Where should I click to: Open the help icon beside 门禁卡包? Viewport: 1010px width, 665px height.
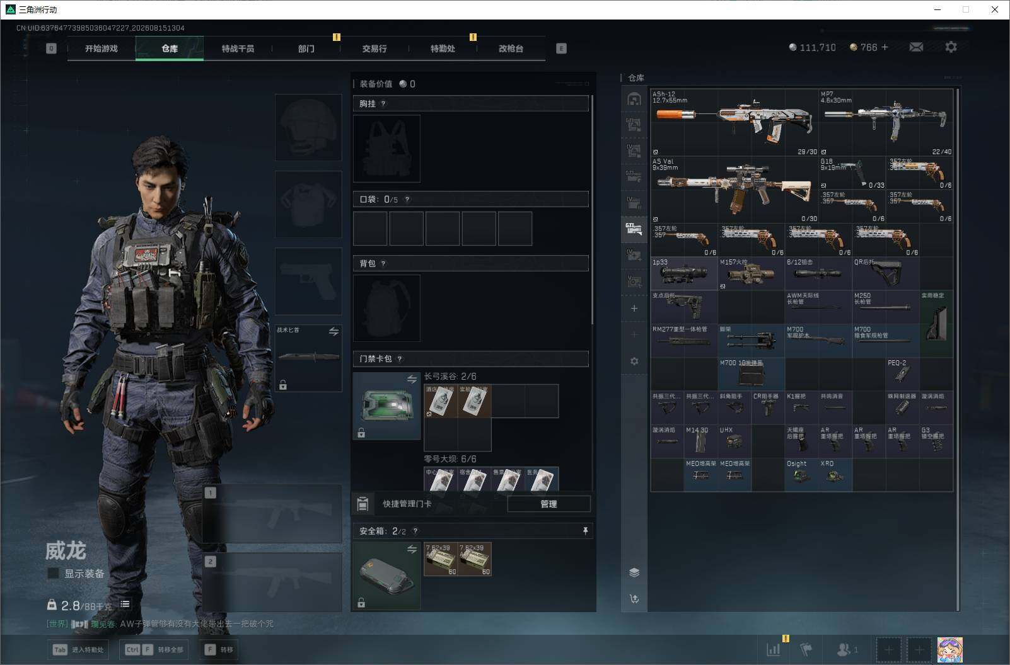pos(400,359)
